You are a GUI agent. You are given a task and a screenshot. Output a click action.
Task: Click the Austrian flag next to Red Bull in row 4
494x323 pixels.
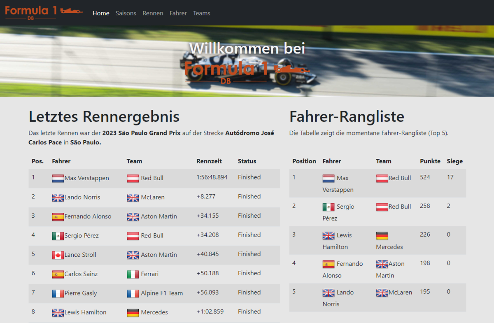(x=133, y=236)
